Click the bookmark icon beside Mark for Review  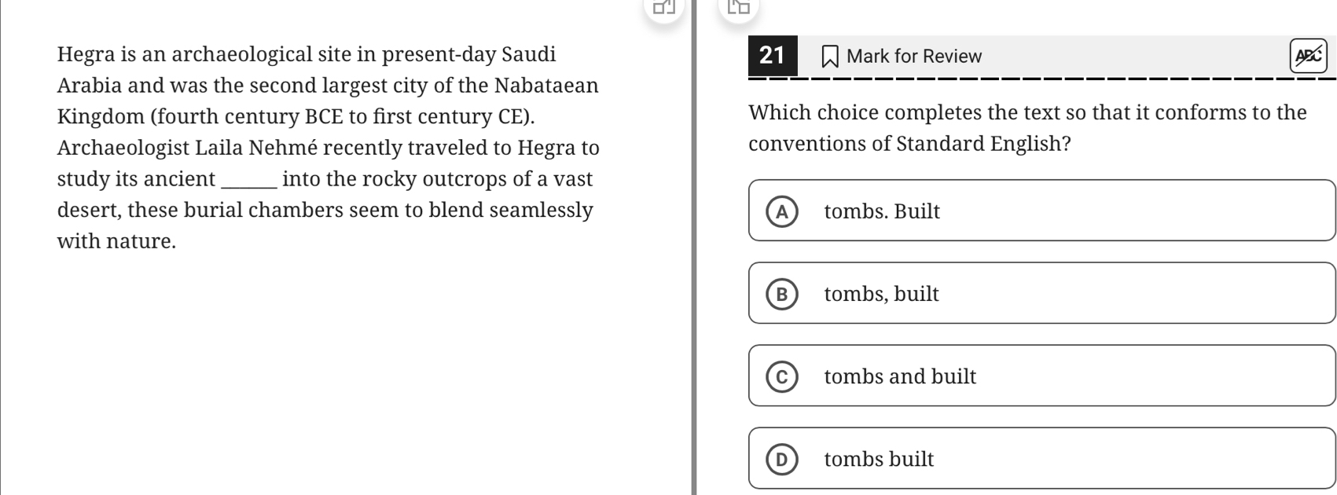point(829,57)
